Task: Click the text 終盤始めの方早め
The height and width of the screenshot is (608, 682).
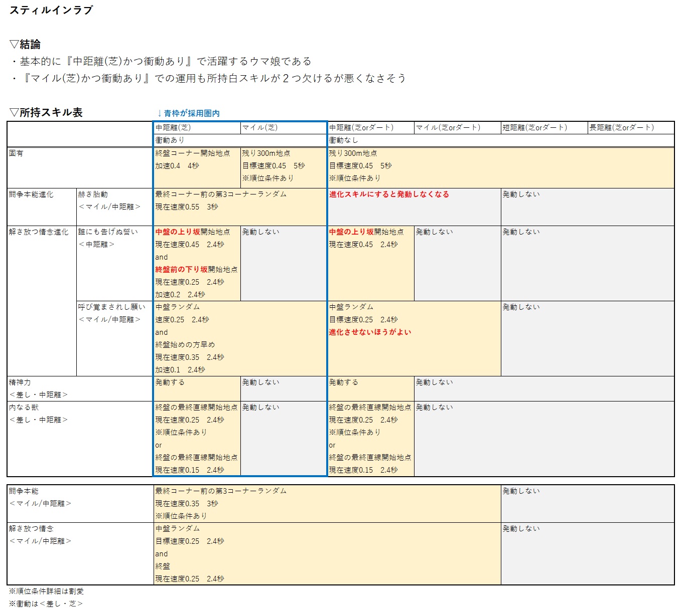Action: pos(185,344)
